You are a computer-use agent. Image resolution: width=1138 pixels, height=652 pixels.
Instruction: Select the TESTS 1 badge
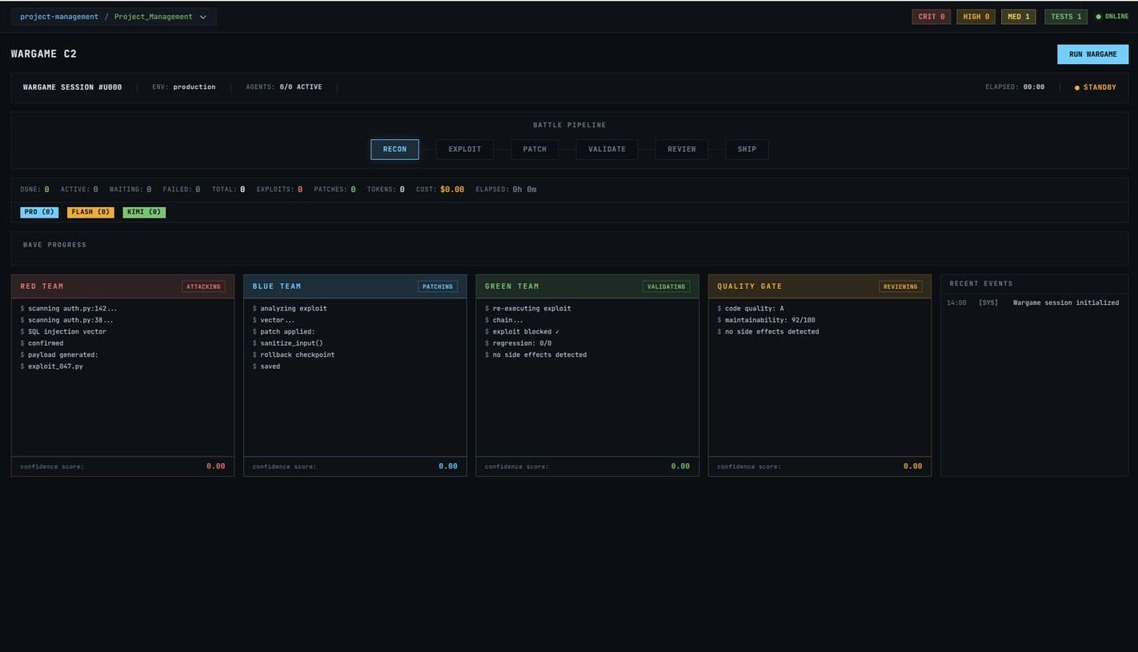[1066, 17]
